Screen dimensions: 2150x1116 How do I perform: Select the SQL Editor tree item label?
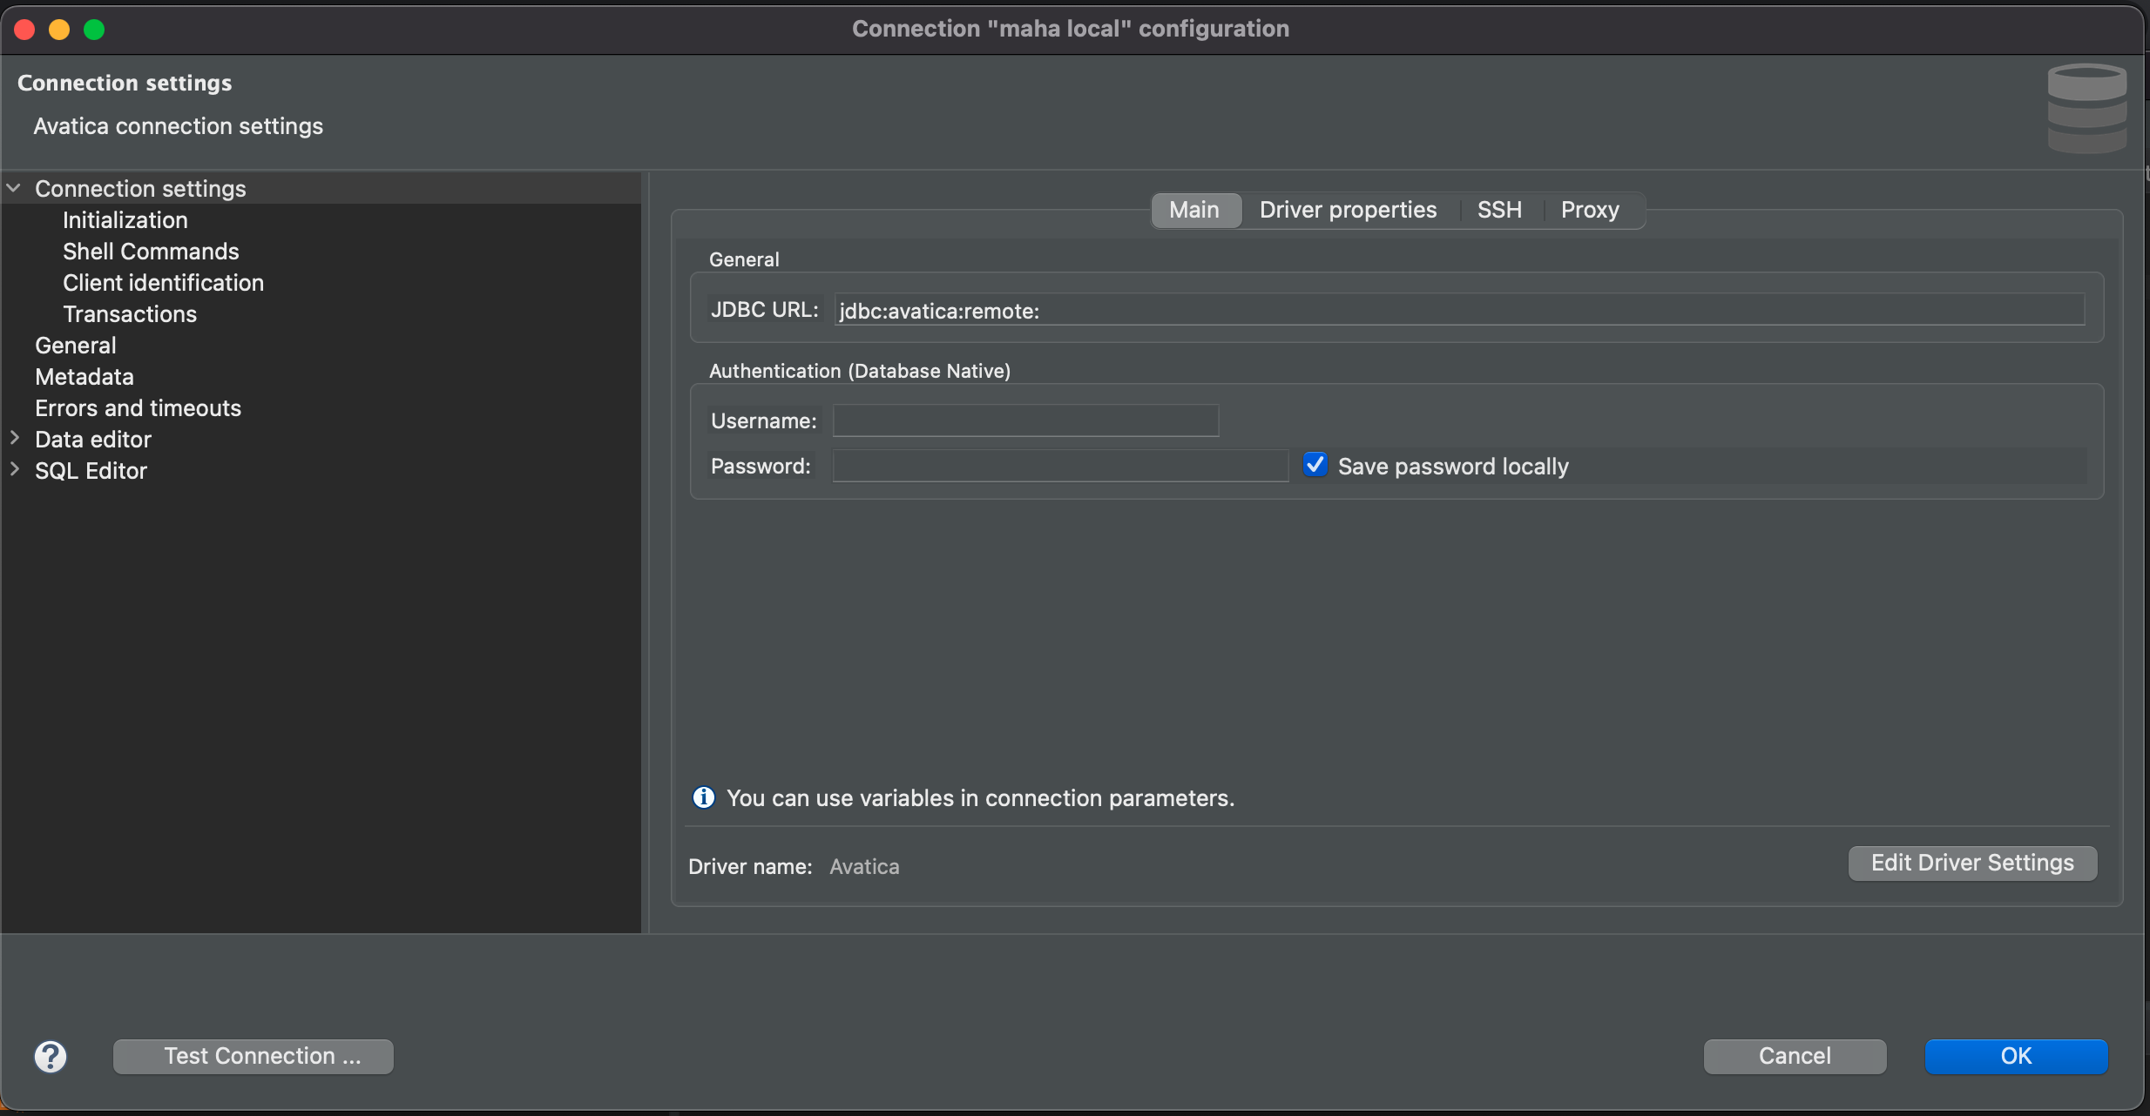(x=91, y=471)
